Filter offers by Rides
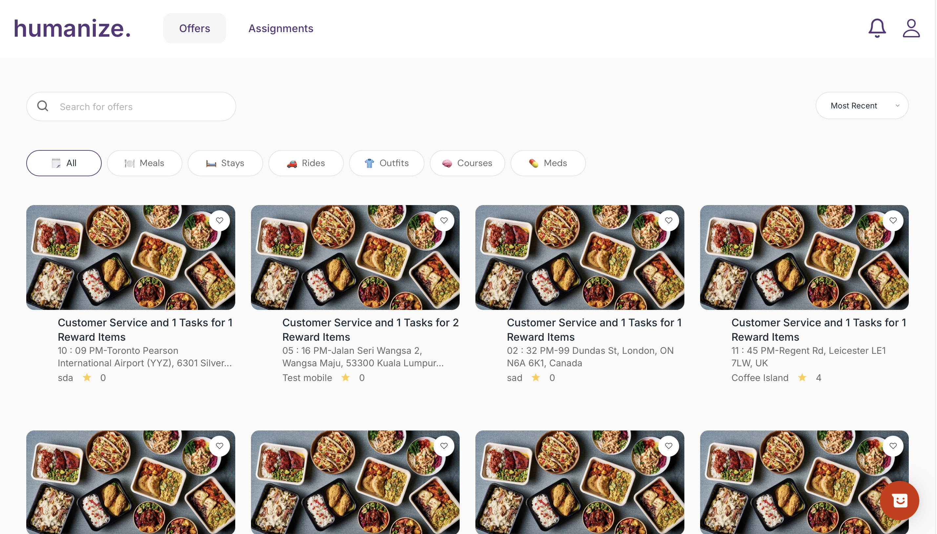This screenshot has width=937, height=534. (306, 163)
